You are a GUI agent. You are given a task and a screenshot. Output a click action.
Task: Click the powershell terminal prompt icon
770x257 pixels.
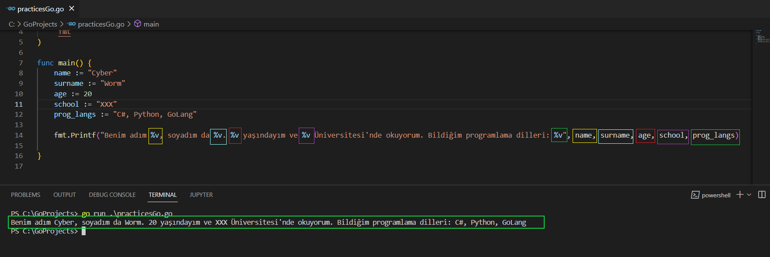coord(695,195)
